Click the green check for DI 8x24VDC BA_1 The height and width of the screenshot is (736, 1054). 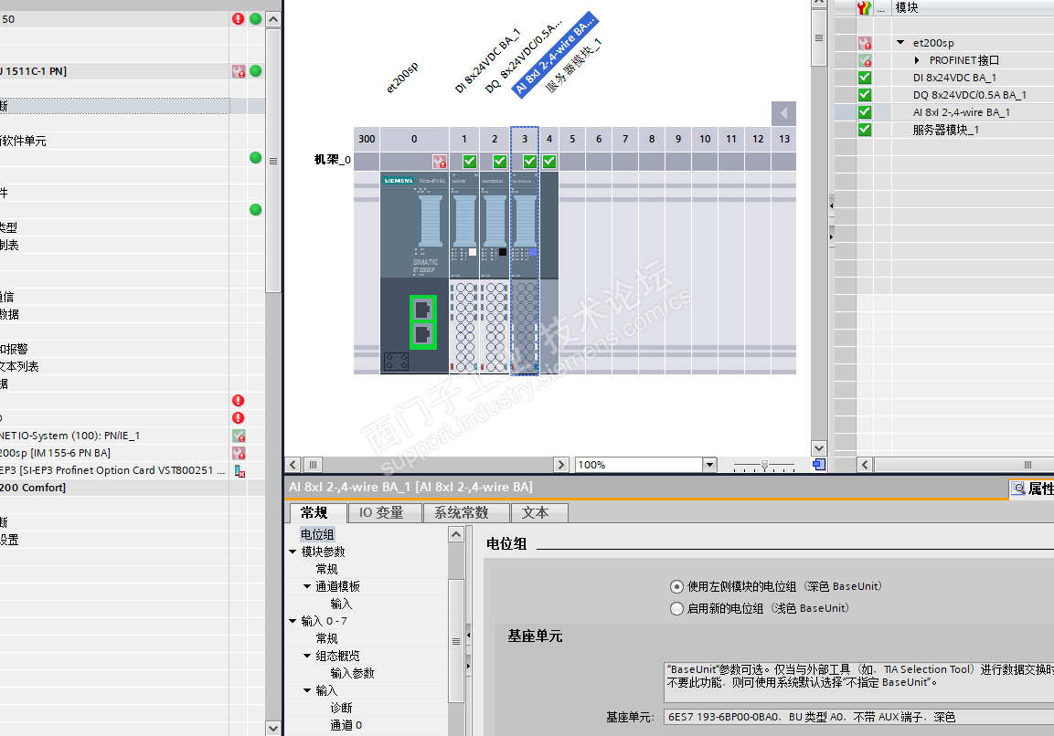click(x=865, y=78)
